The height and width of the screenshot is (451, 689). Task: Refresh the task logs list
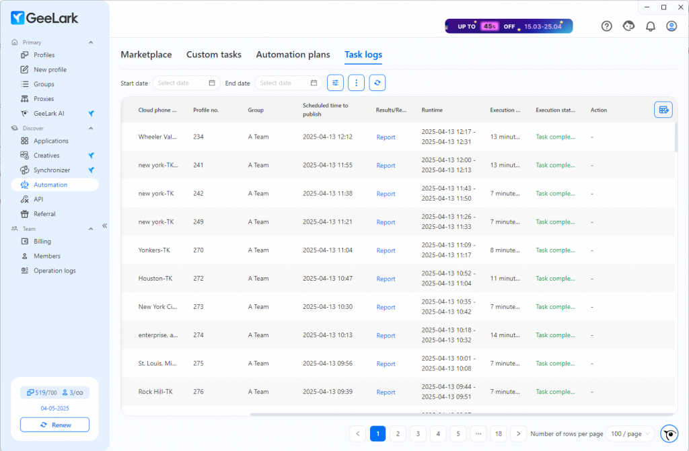click(377, 83)
